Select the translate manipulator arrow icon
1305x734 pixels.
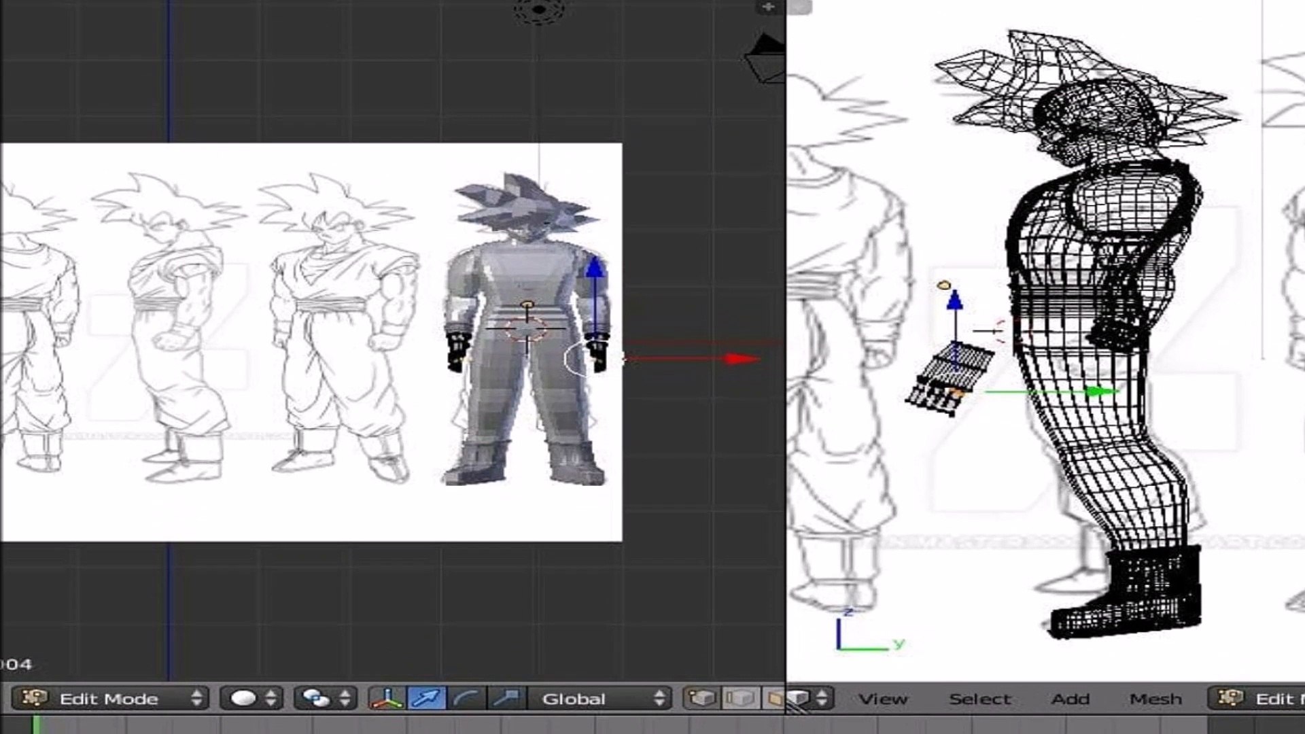426,698
